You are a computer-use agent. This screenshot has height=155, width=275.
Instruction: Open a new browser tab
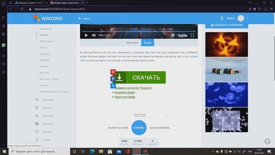click(x=88, y=3)
